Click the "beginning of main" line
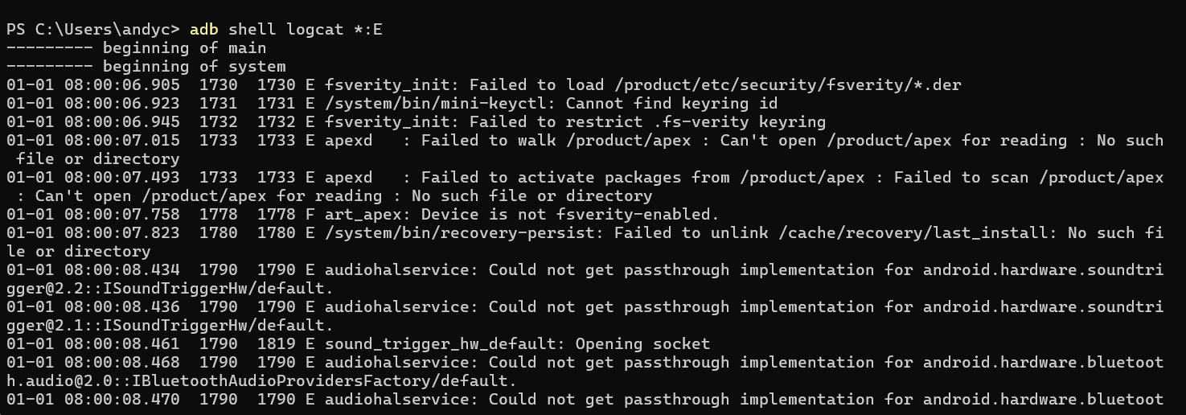Viewport: 1186px width, 415px height. click(x=184, y=48)
